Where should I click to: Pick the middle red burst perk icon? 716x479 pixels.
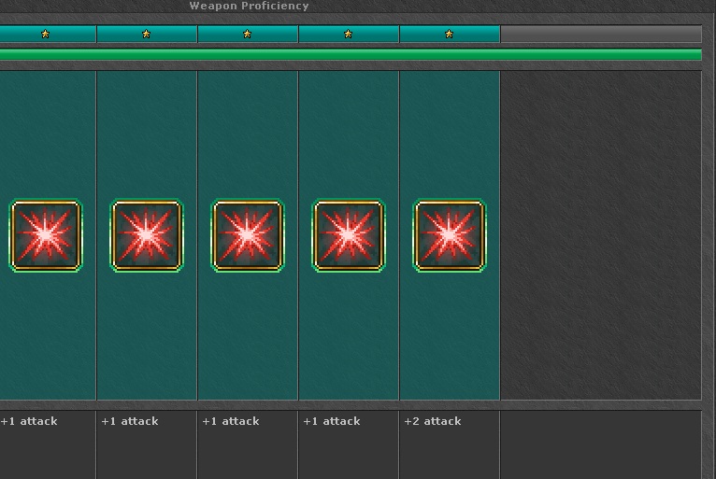click(x=248, y=236)
